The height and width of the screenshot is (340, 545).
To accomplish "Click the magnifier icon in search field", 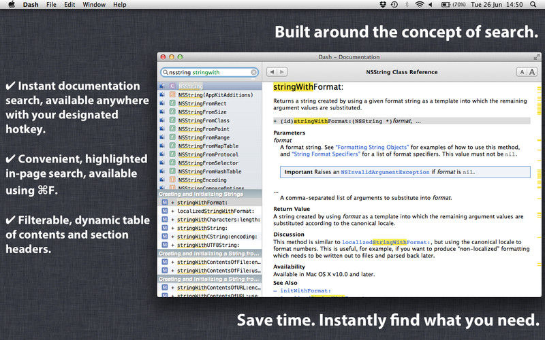I will (166, 72).
